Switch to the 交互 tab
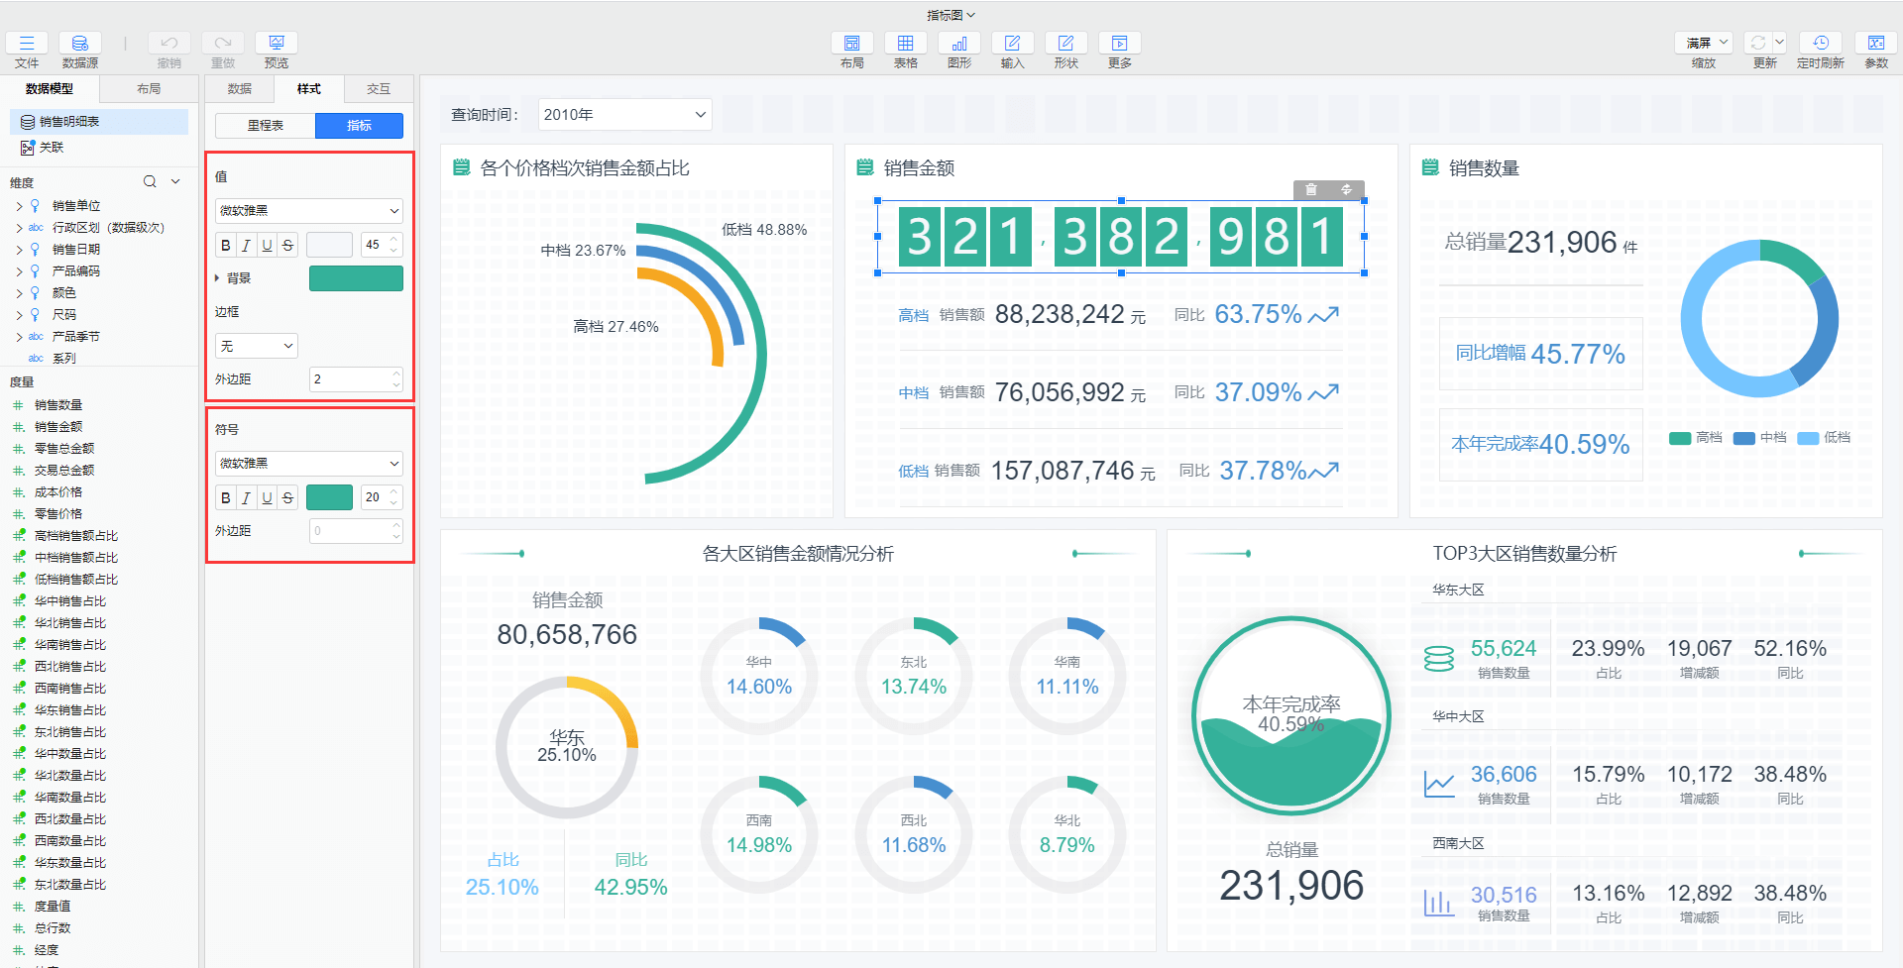Screen dimensions: 1903x968 [x=379, y=88]
